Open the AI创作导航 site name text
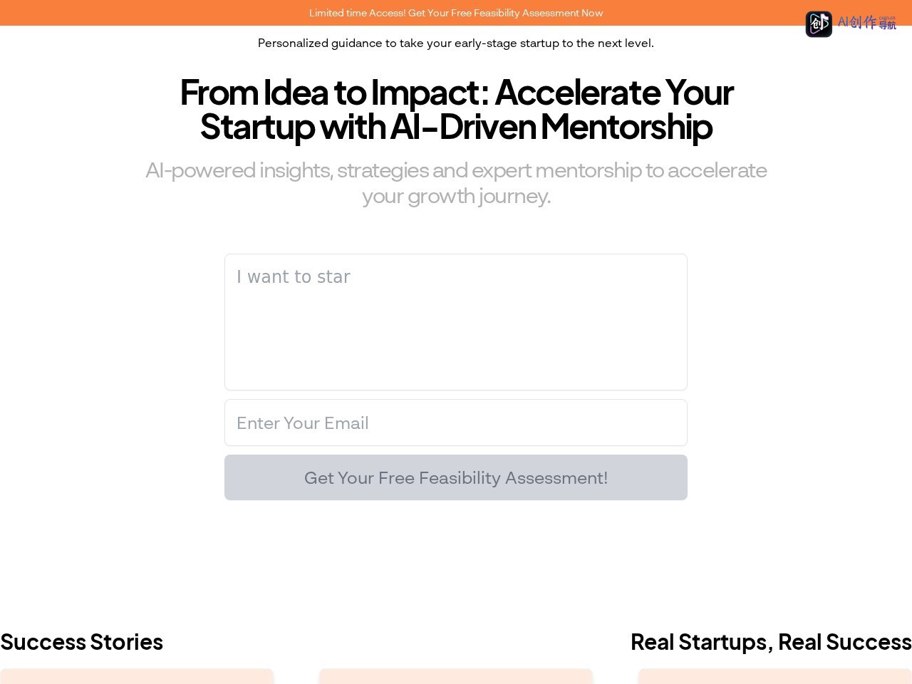Screen dimensions: 912x684 coord(866,23)
